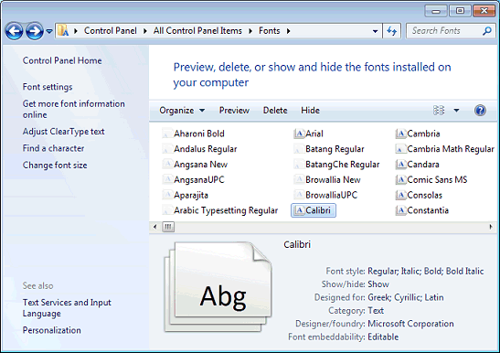
Task: Open the view options dropdown arrow
Action: 457,111
